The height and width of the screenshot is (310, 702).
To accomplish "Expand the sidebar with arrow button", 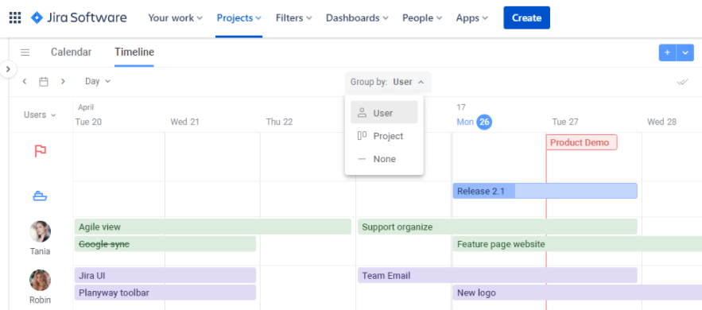I will tap(8, 69).
